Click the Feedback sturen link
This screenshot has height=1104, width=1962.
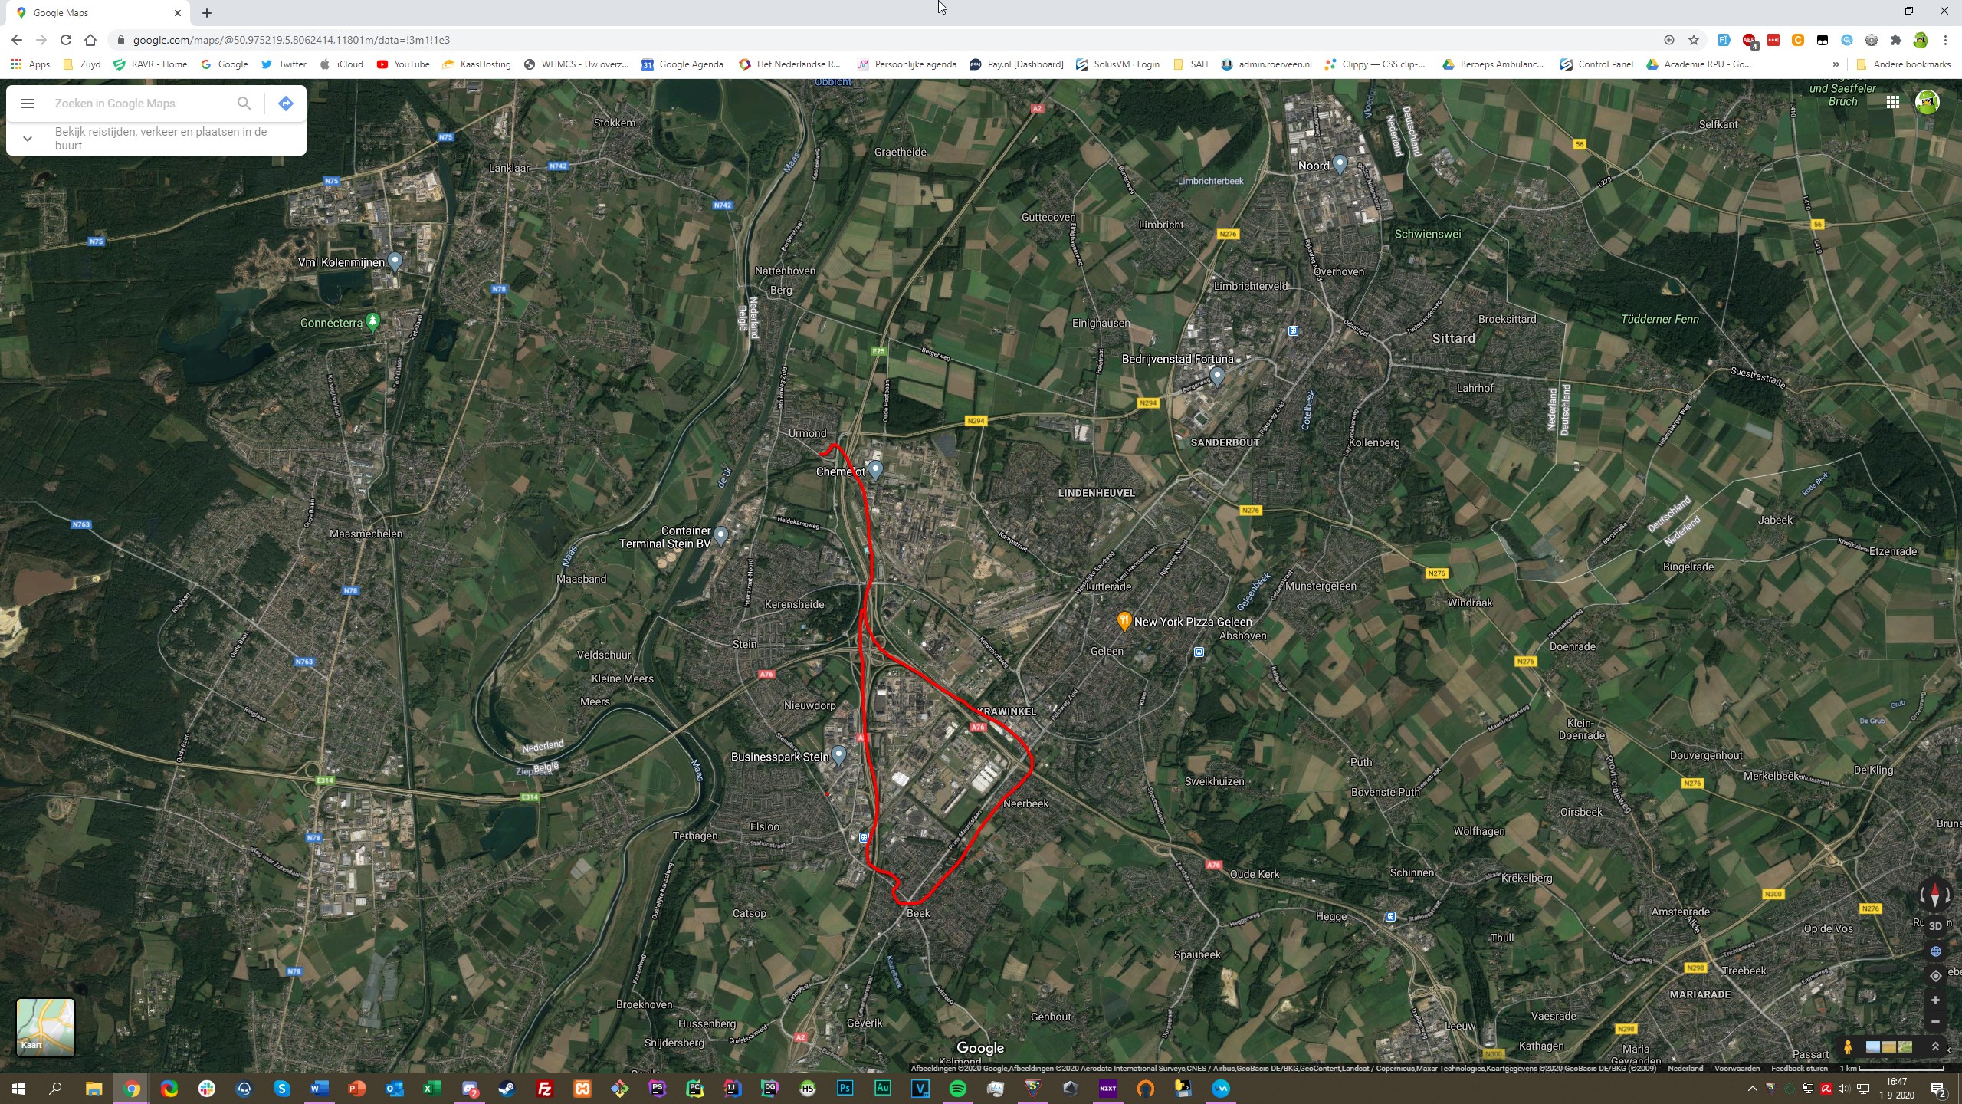(1799, 1069)
